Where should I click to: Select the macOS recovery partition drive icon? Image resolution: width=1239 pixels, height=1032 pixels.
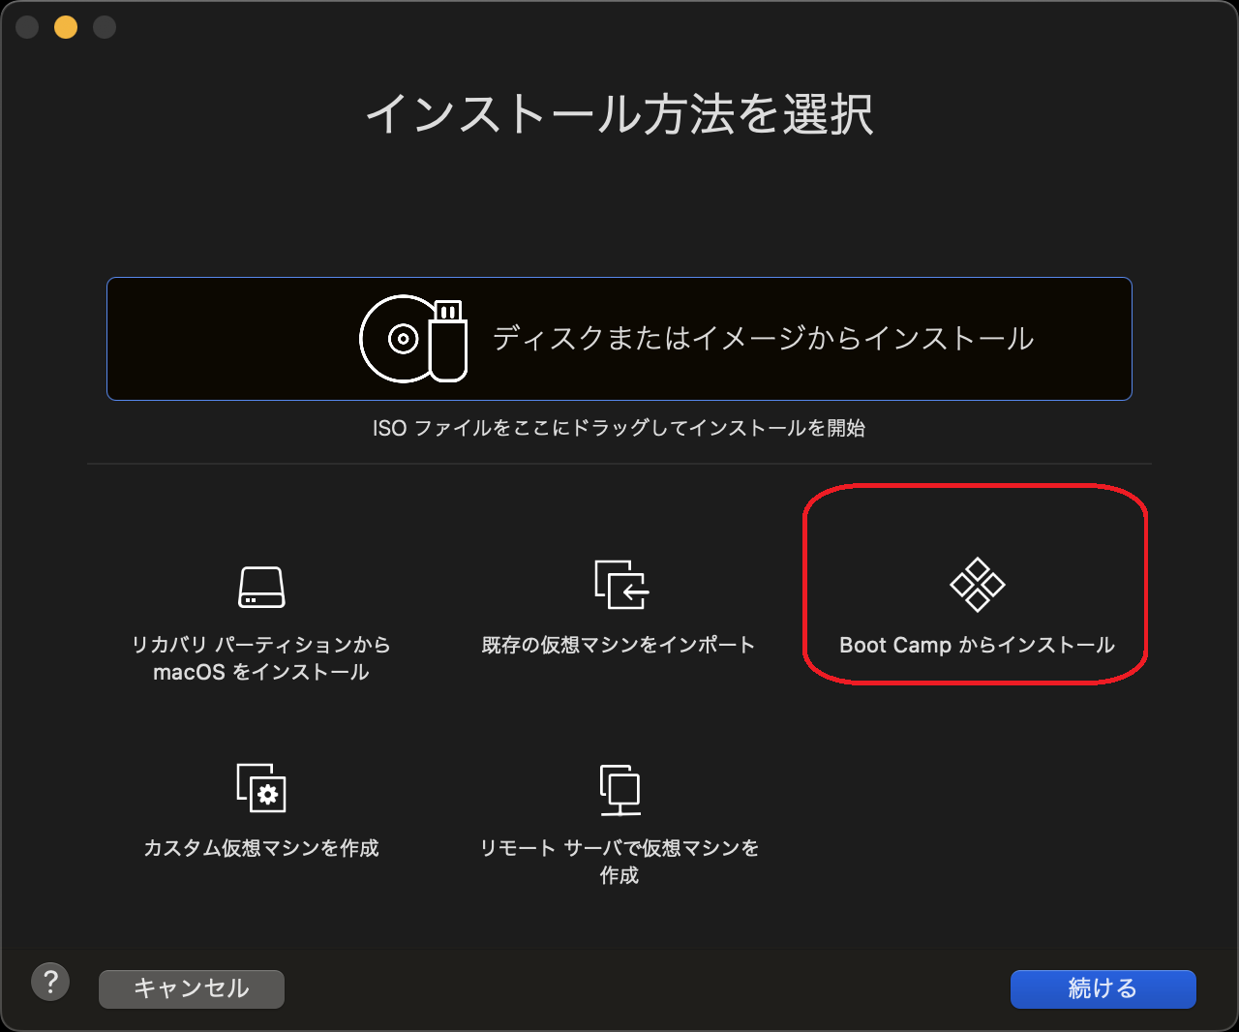261,587
